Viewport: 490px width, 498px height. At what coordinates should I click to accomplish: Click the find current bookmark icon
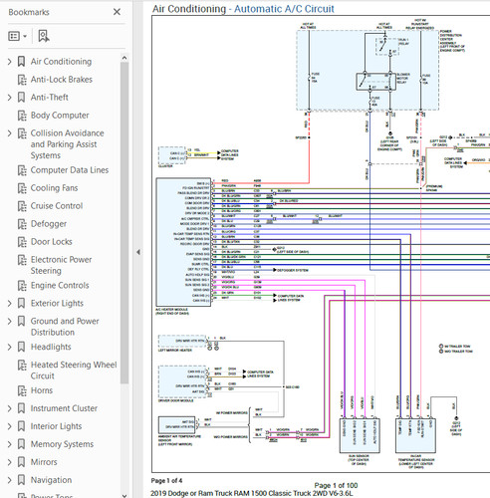pos(44,36)
